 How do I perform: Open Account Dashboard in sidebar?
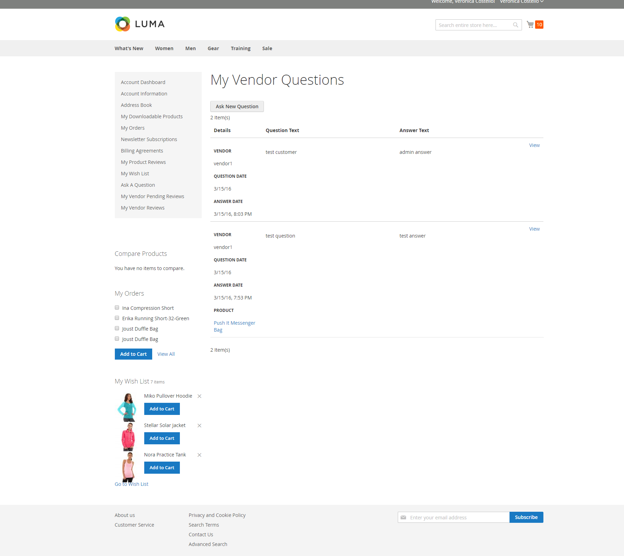(x=143, y=82)
